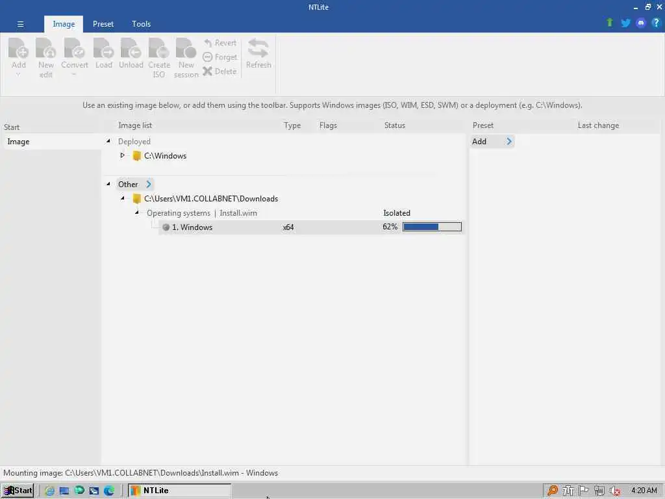The height and width of the screenshot is (499, 665).
Task: Collapse the Operating systems Install.wim node
Action: pos(136,212)
